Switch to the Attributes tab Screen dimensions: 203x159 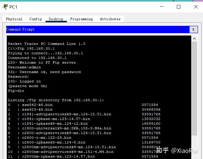[110, 19]
